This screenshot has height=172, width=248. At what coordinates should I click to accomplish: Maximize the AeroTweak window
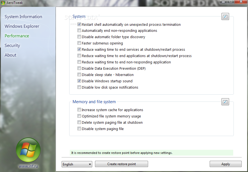[x=231, y=2]
